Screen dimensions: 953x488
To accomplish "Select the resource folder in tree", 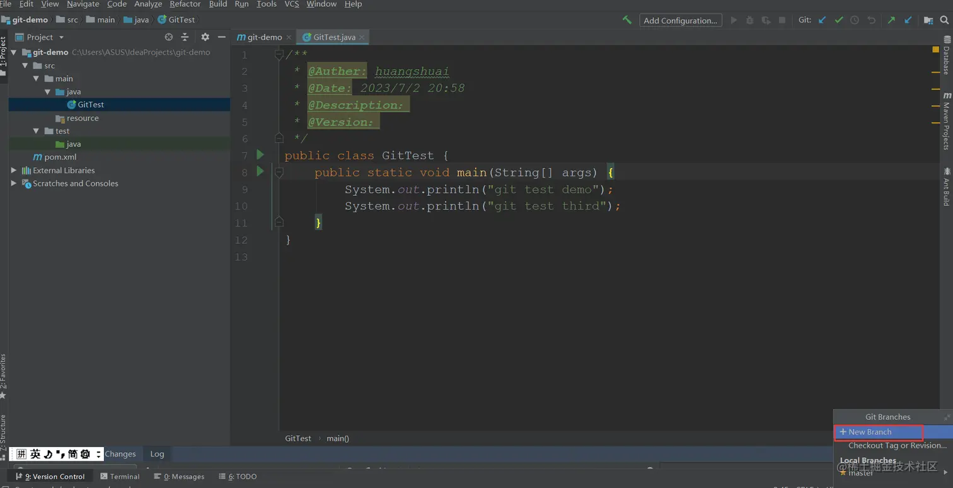I will [x=83, y=118].
